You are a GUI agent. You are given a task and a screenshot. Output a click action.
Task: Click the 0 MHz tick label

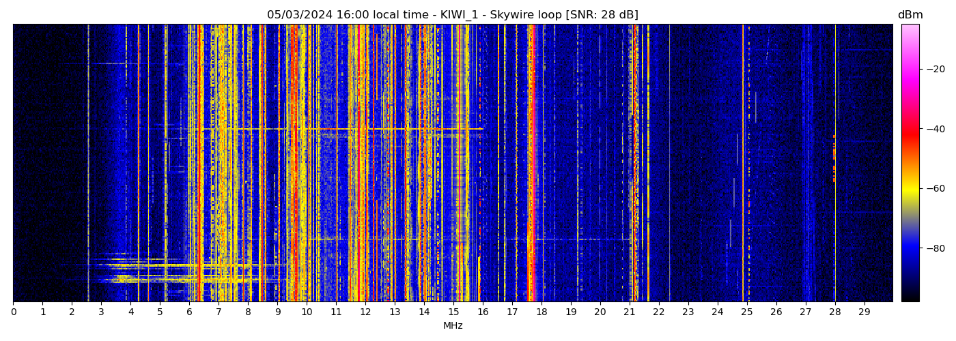click(x=14, y=312)
